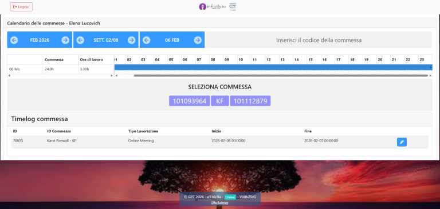
Task: Edit timelog entry 76655 with pencil icon
Action: pyautogui.click(x=402, y=142)
